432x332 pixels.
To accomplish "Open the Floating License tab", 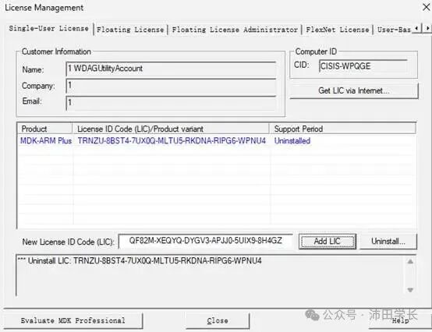I will [x=130, y=30].
